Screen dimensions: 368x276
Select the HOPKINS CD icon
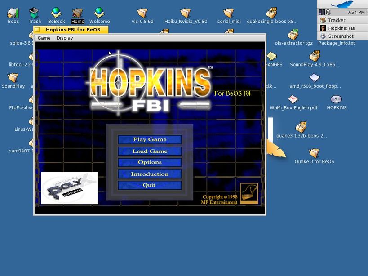[336, 99]
